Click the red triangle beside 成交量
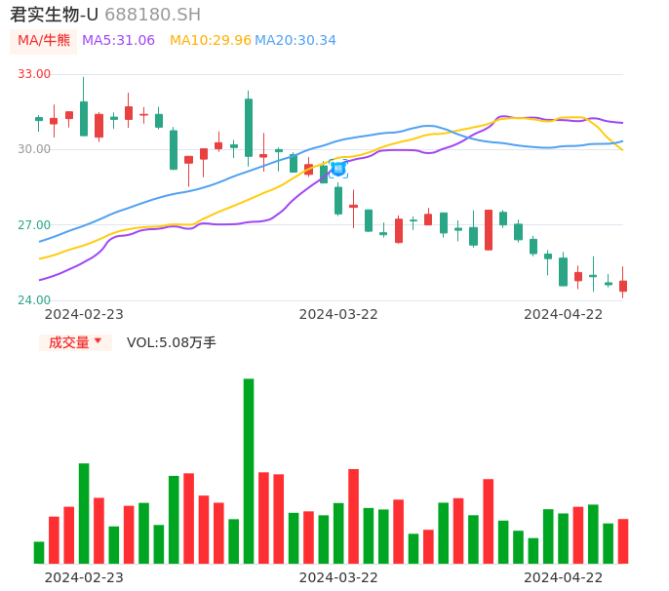 click(98, 342)
